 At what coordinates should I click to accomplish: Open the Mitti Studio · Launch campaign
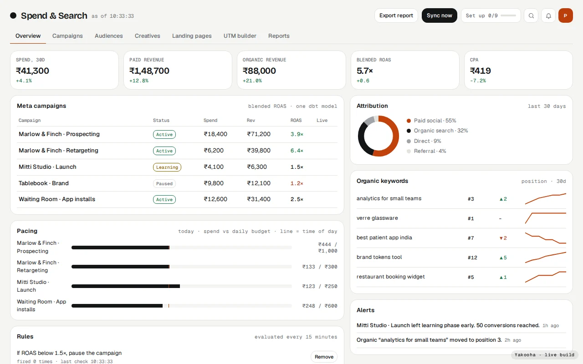click(177, 167)
